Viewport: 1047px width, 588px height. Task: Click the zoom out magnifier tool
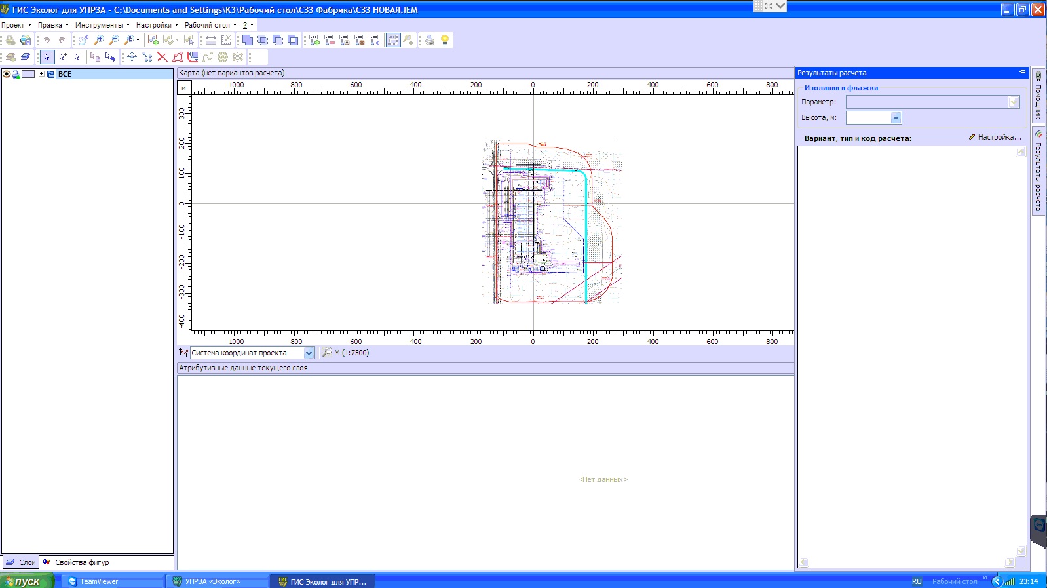(x=114, y=40)
